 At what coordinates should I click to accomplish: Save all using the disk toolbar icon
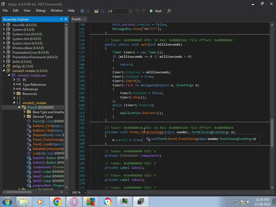pos(102,11)
